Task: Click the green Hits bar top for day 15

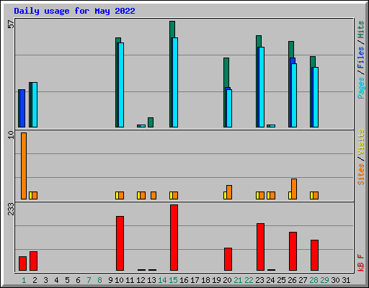Action: (172, 30)
